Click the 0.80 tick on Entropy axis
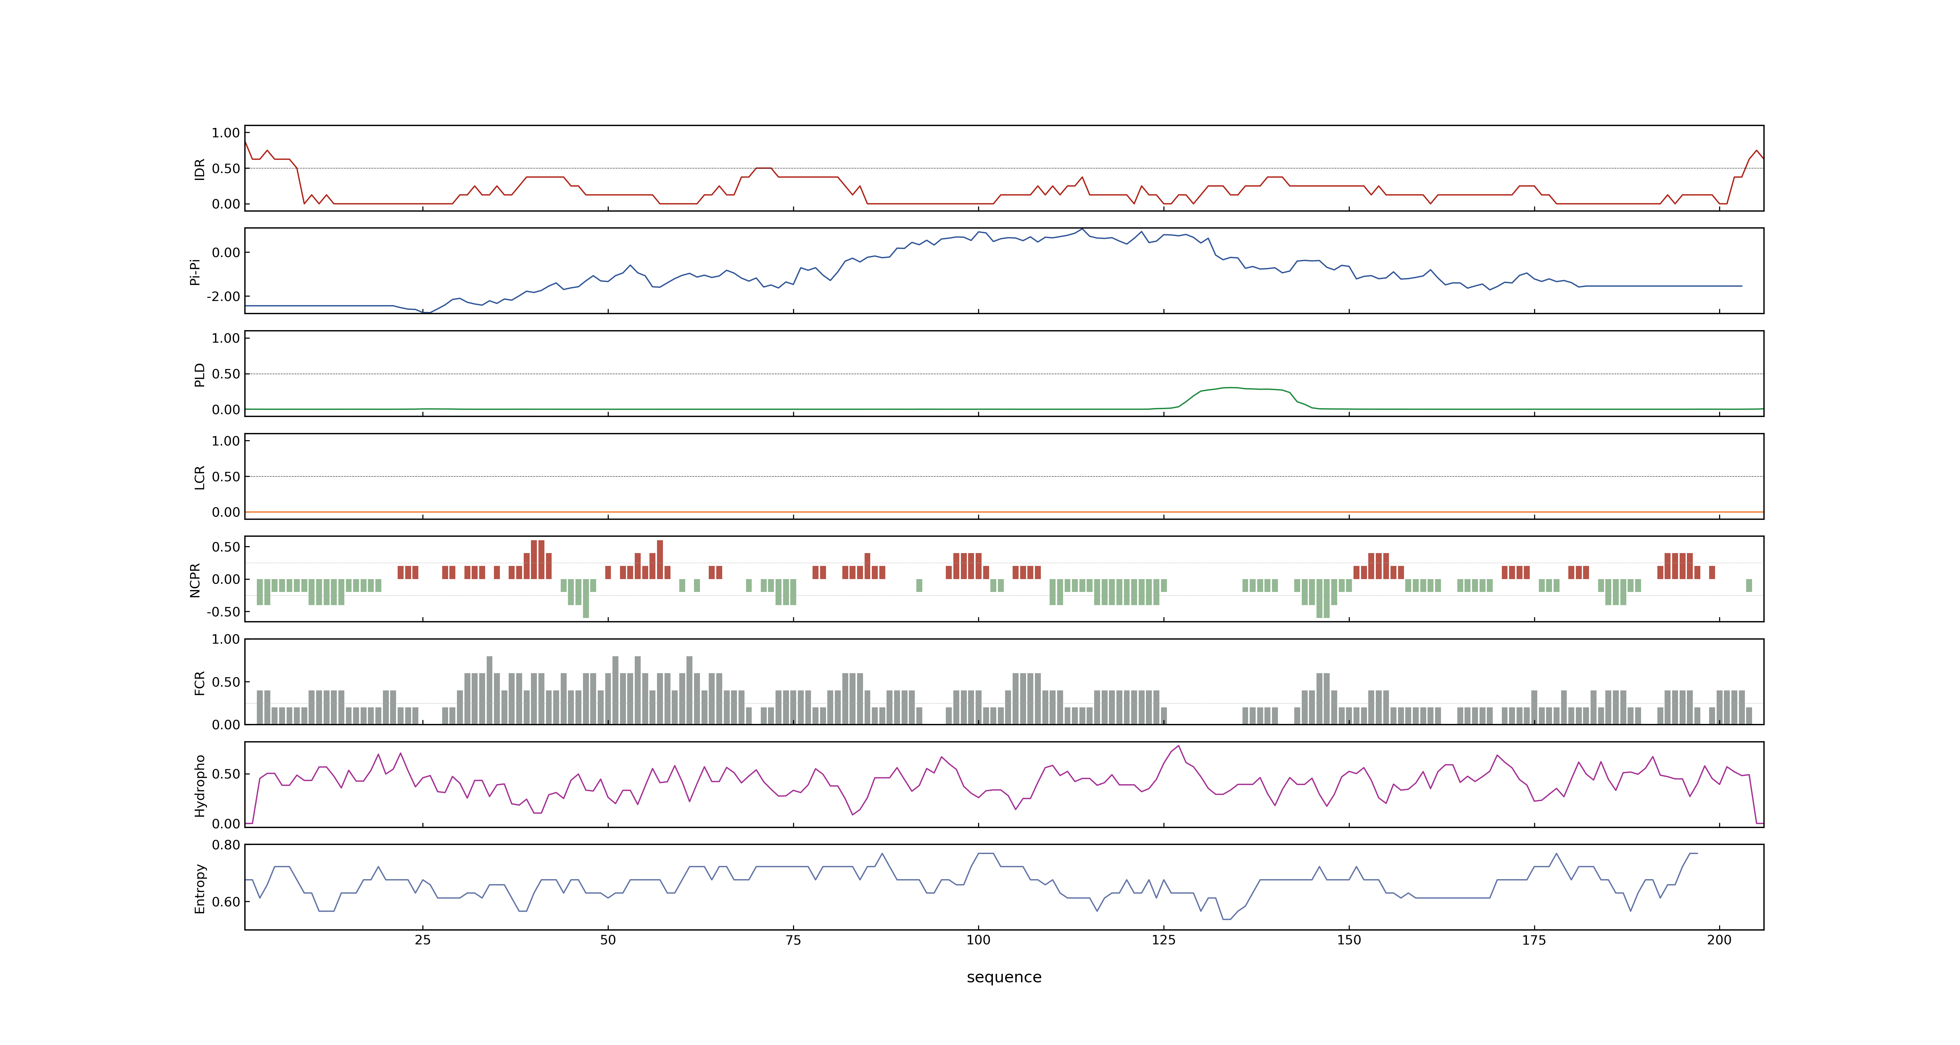The width and height of the screenshot is (1960, 1045). pyautogui.click(x=226, y=845)
